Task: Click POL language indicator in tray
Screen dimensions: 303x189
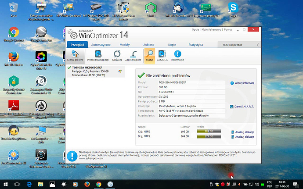Action: 269,182
